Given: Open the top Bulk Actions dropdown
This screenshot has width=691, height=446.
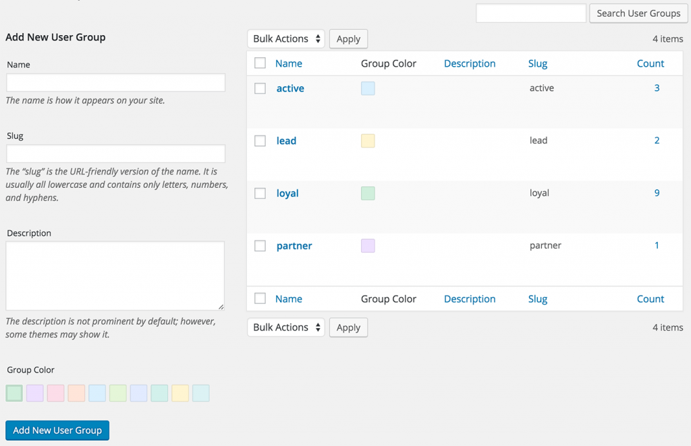Looking at the screenshot, I should click(285, 38).
